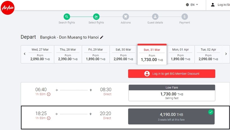The width and height of the screenshot is (230, 130).
Task: Show info for the 1h 55m duration
Action: click(x=49, y=118)
